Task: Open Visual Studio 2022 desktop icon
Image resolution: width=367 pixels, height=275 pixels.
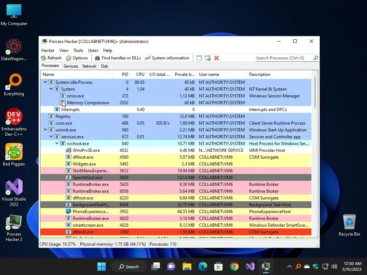Action: tap(14, 192)
